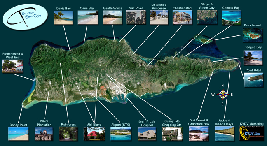Click the Teague Bay thumbnail
The height and width of the screenshot is (146, 267).
pos(253,58)
